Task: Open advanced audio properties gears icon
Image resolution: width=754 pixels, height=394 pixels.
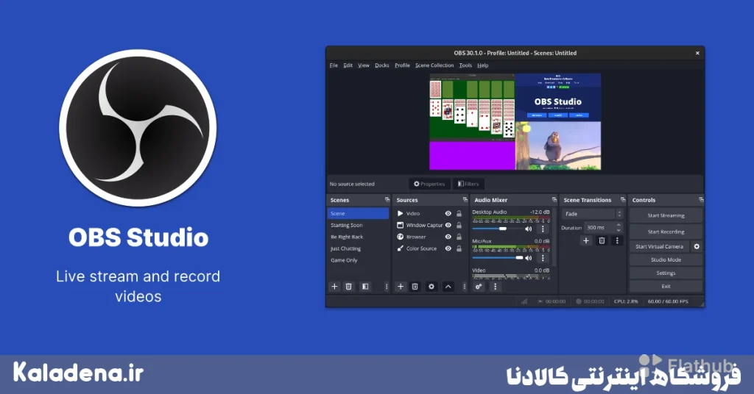Action: 479,287
